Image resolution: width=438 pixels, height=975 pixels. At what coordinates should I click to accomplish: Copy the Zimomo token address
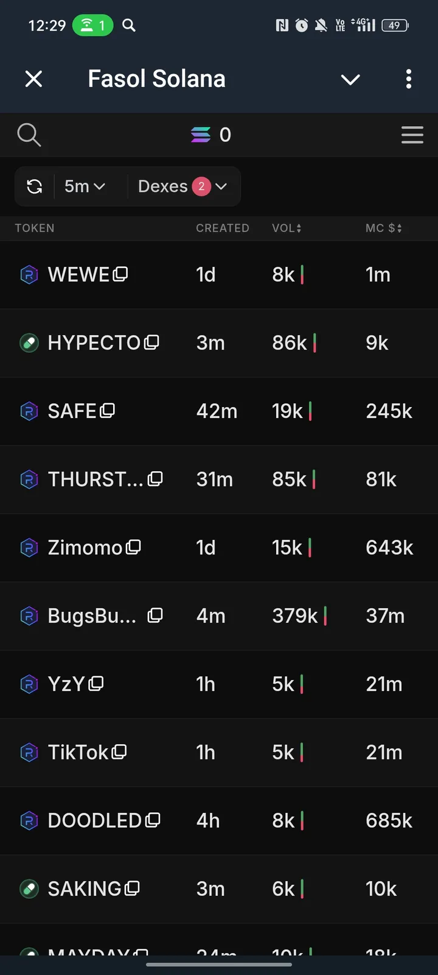[x=134, y=547]
